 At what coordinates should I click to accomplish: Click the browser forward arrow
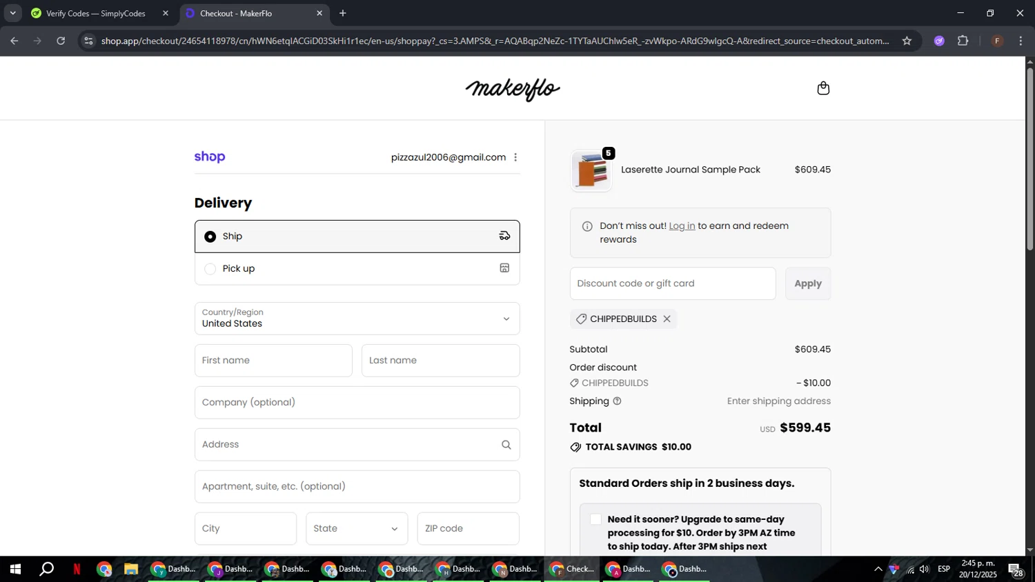(37, 41)
